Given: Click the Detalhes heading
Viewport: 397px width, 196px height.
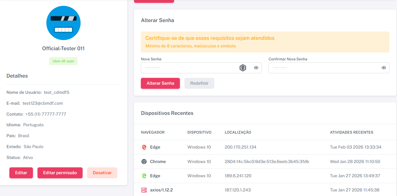Looking at the screenshot, I should [x=17, y=76].
